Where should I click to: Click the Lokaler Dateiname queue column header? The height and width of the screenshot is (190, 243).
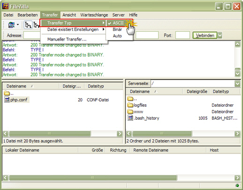[x=40, y=150]
